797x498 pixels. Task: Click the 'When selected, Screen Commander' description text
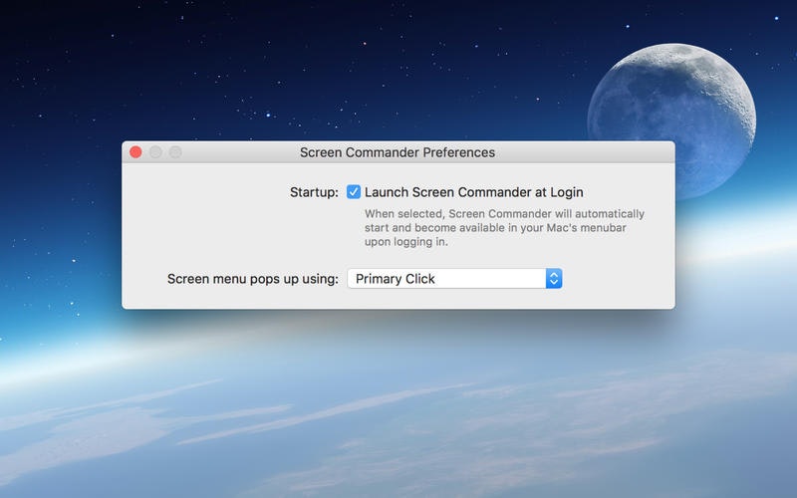pos(504,228)
